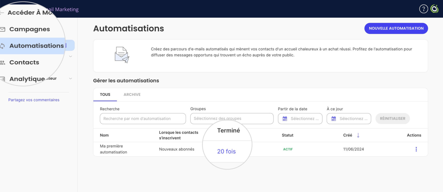Image resolution: width=443 pixels, height=192 pixels.
Task: Click calendar icon in À ce jour field
Action: click(334, 119)
